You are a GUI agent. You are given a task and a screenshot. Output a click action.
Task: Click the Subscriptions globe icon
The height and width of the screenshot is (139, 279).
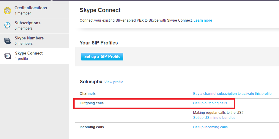(7, 26)
